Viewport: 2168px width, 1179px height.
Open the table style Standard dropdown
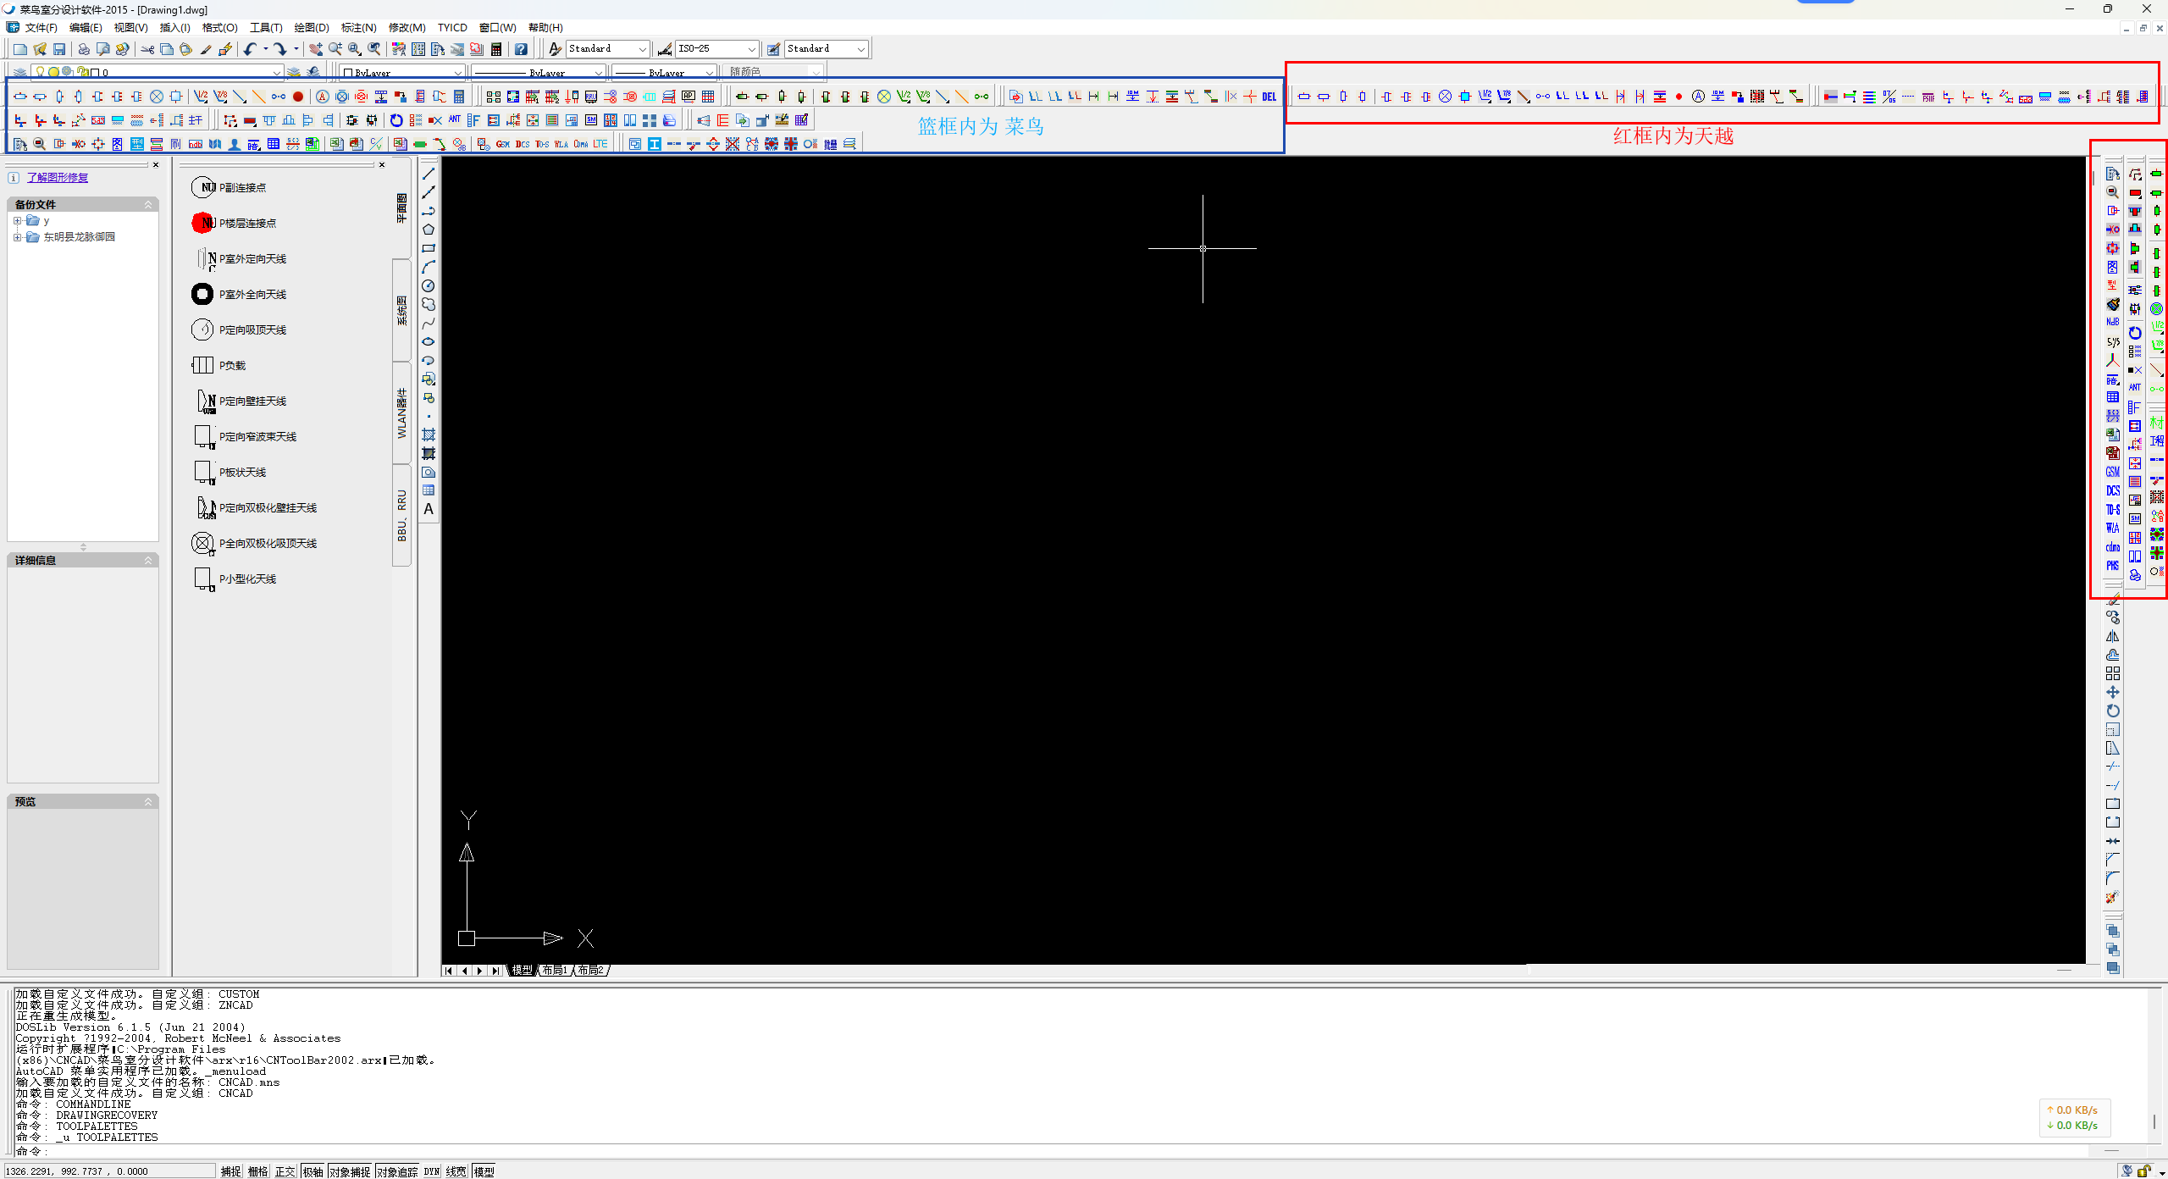(x=826, y=49)
